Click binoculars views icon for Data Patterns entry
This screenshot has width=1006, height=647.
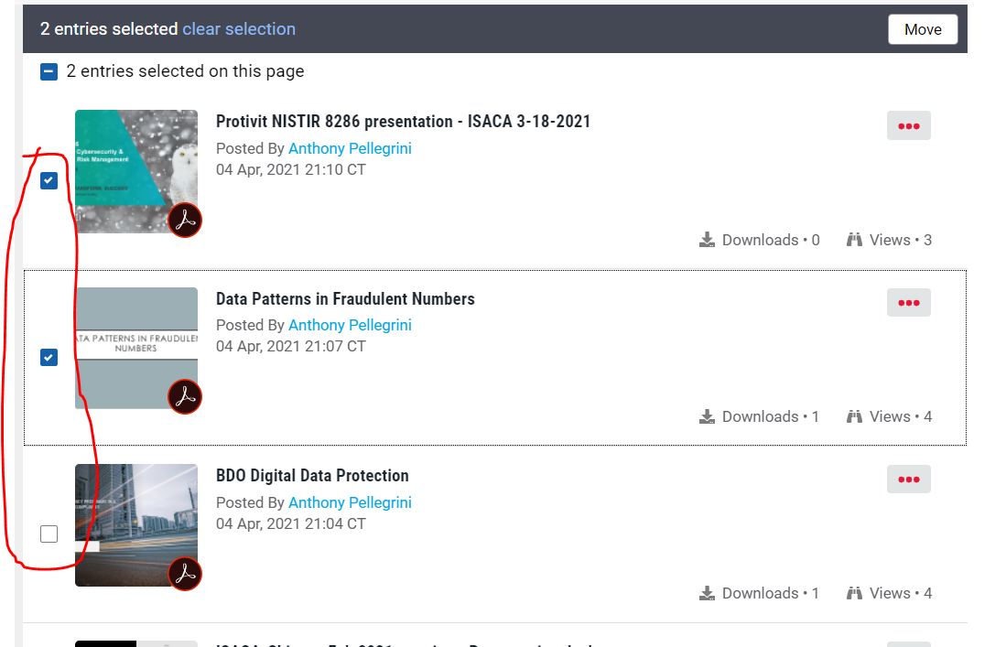tap(855, 416)
